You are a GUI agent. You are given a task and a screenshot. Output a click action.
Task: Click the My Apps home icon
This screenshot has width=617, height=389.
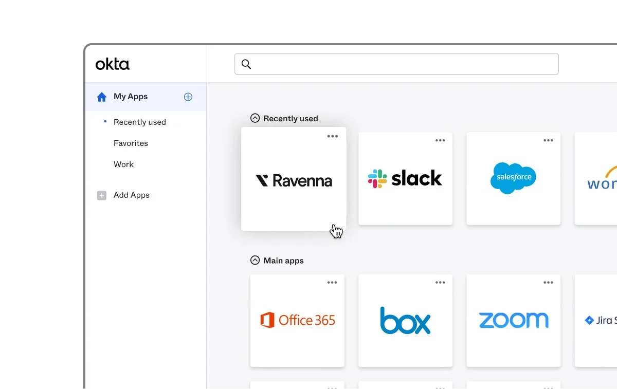102,97
